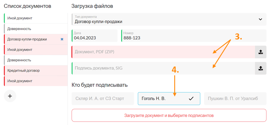Click the Номер field with 888-123

(x=194, y=35)
